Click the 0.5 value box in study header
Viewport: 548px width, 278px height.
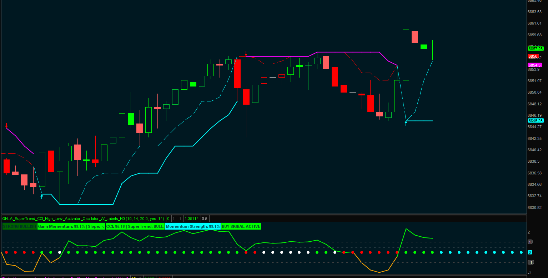click(x=205, y=218)
